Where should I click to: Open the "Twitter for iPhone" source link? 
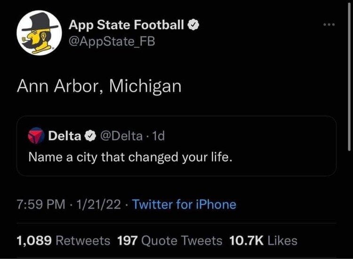184,205
